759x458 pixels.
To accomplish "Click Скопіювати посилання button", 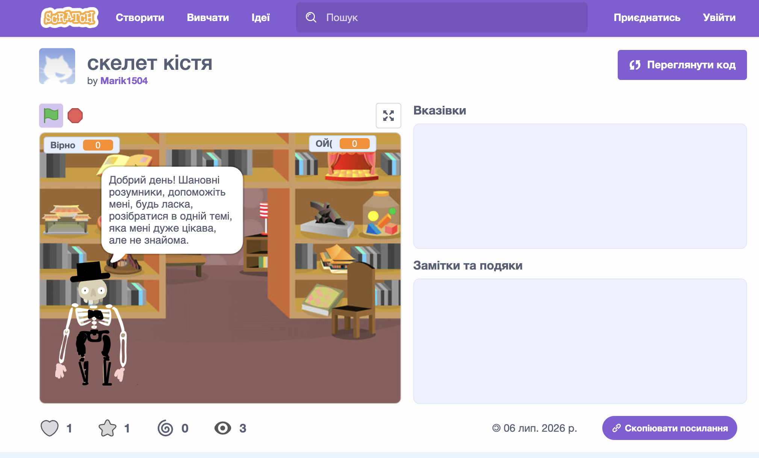I will tap(670, 428).
